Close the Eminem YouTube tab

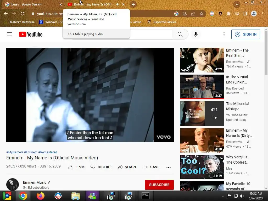pos(123,4)
